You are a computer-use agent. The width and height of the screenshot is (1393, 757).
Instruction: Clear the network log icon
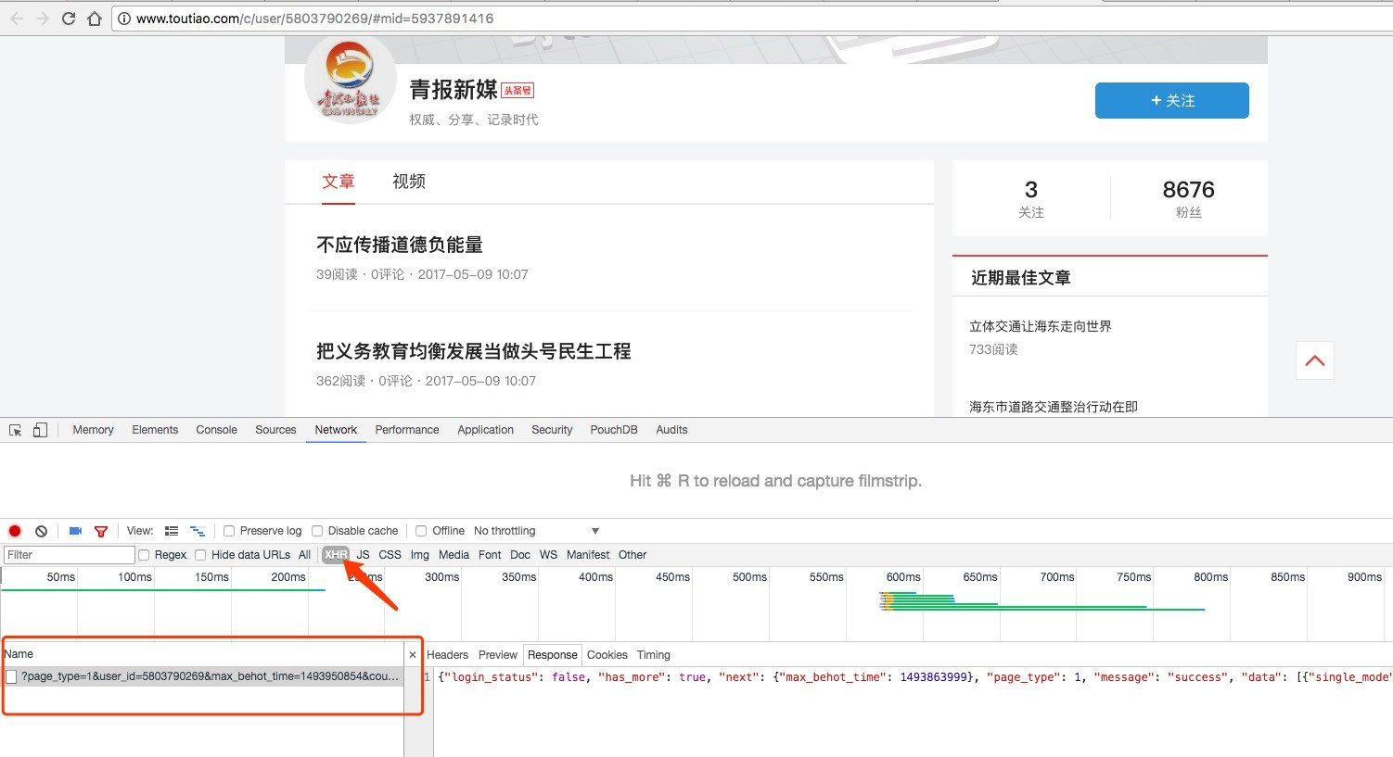[x=41, y=531]
